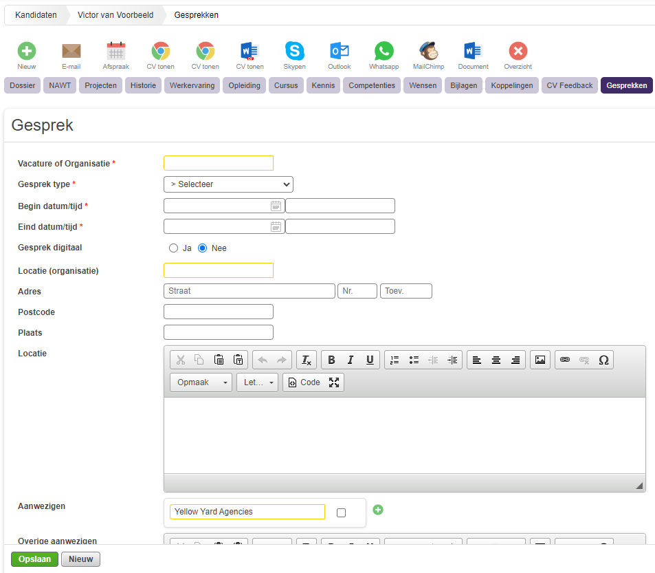Viewport: 655px width, 573px height.
Task: Go to Kandidaten breadcrumb
Action: (x=36, y=15)
